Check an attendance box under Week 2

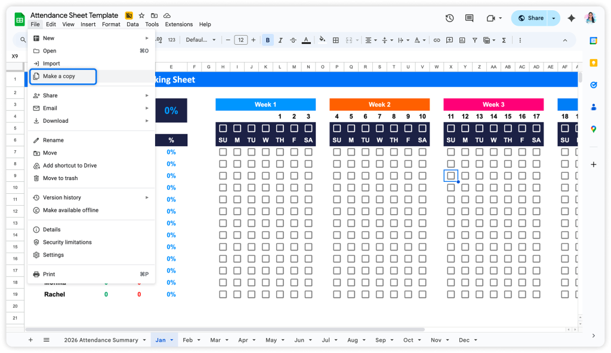(x=335, y=152)
